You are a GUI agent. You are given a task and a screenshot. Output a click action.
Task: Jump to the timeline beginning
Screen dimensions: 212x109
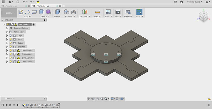click(2, 105)
